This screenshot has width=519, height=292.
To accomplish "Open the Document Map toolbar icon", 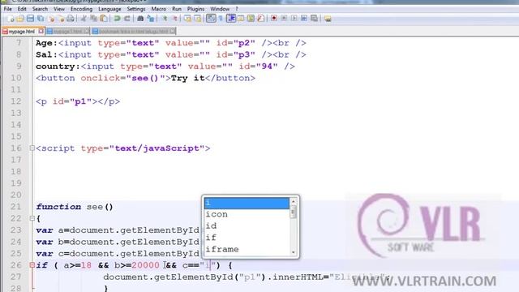I will (251, 18).
